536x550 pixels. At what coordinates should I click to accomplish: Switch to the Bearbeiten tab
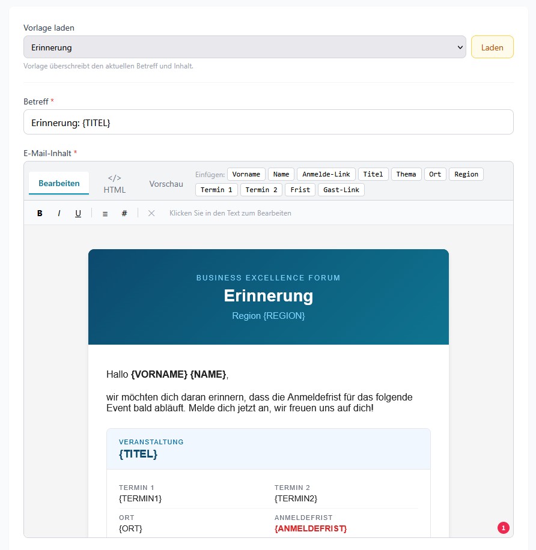tap(58, 183)
